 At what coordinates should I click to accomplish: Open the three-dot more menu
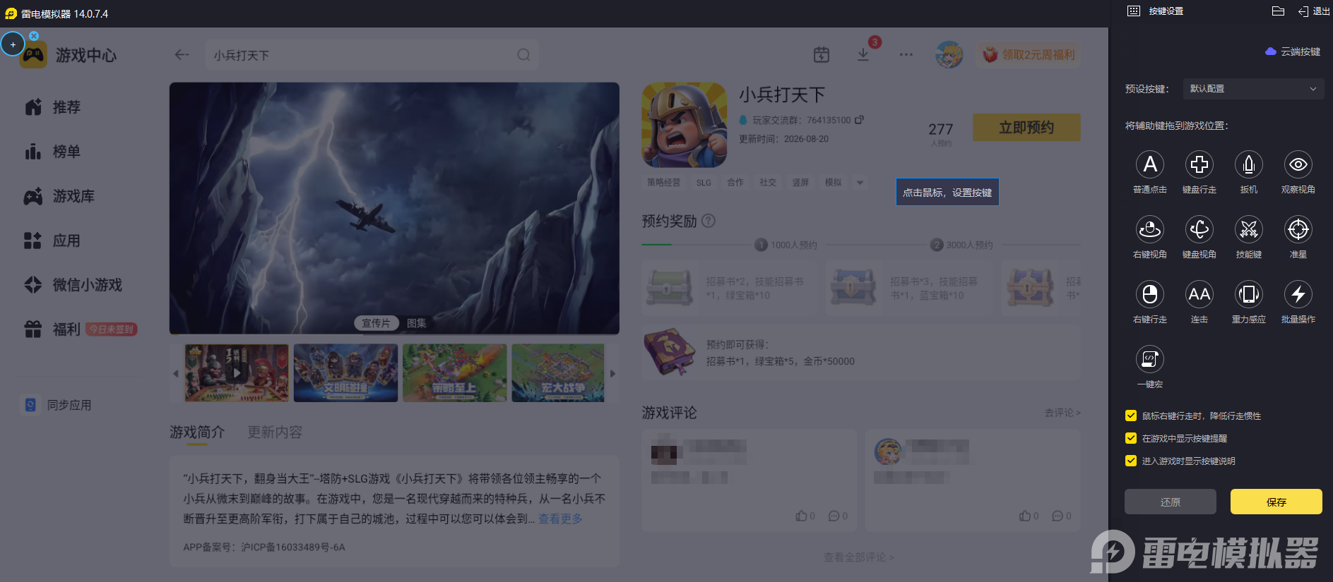(906, 54)
